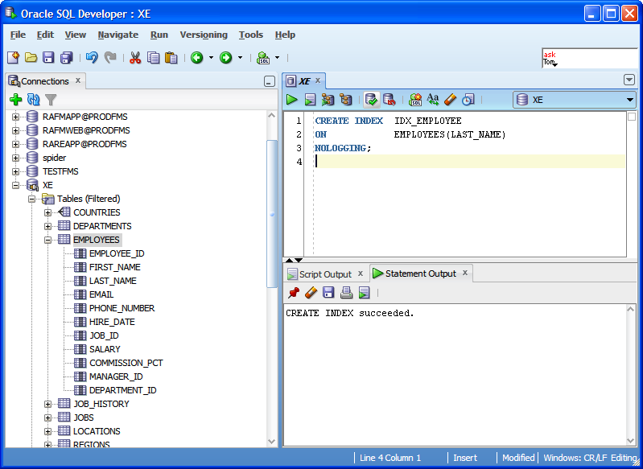Click the New file toolbar icon

coord(13,58)
